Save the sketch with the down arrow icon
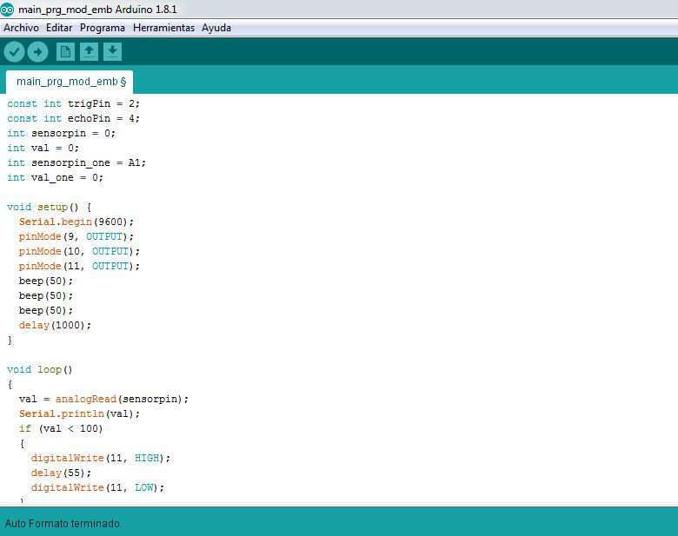The image size is (678, 536). tap(112, 52)
